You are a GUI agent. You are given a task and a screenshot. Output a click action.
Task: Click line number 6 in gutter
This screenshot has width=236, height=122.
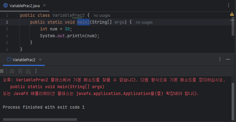point(7,50)
